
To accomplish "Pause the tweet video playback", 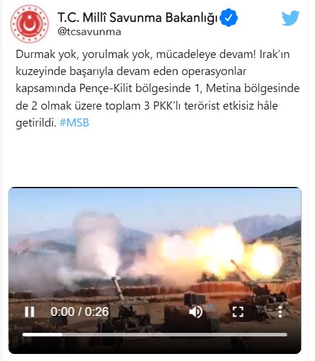I will tap(30, 312).
